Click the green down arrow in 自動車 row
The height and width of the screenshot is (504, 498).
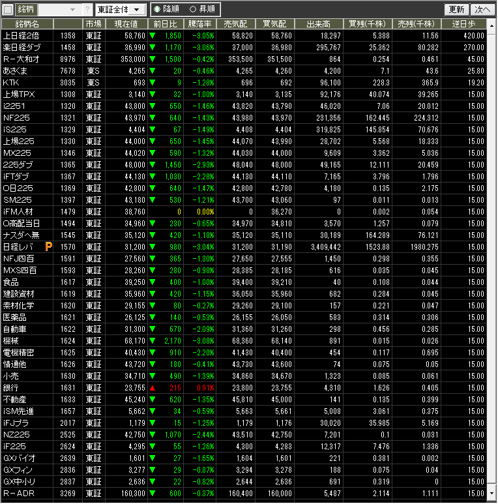pyautogui.click(x=153, y=329)
